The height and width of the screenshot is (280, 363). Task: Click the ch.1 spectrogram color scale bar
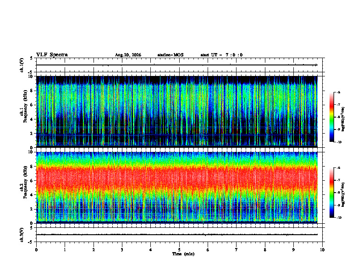[331, 117]
